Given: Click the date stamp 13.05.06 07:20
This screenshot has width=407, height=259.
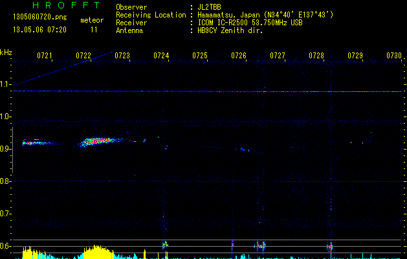Looking at the screenshot, I should point(39,30).
